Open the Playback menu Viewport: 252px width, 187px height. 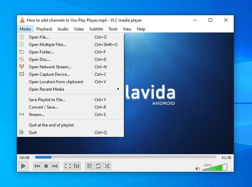(x=44, y=29)
